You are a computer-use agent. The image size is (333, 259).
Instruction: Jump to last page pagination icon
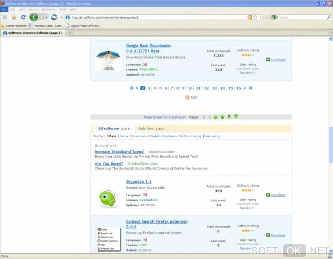pyautogui.click(x=251, y=88)
